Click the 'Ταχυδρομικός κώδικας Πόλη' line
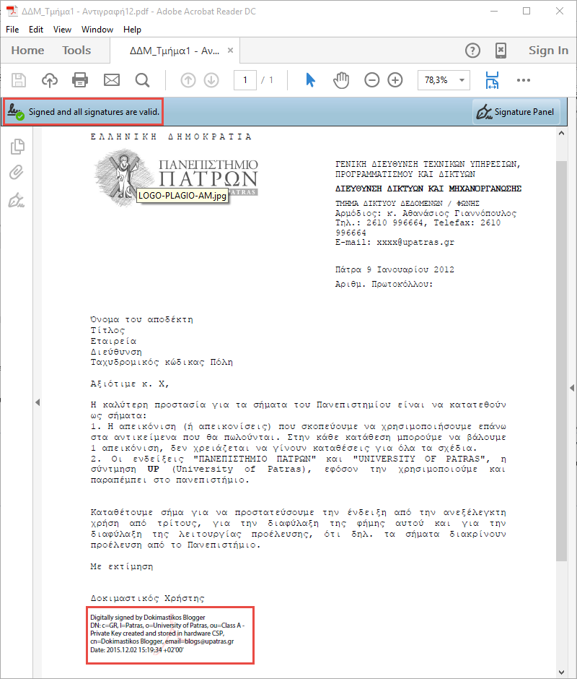577x679 pixels. click(162, 362)
